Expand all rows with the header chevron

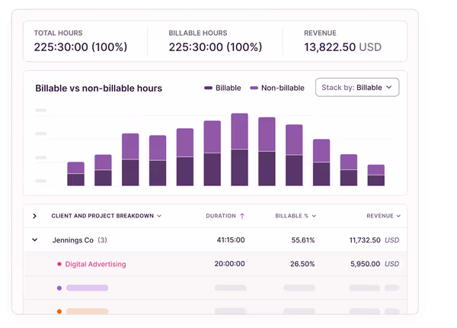click(x=35, y=216)
